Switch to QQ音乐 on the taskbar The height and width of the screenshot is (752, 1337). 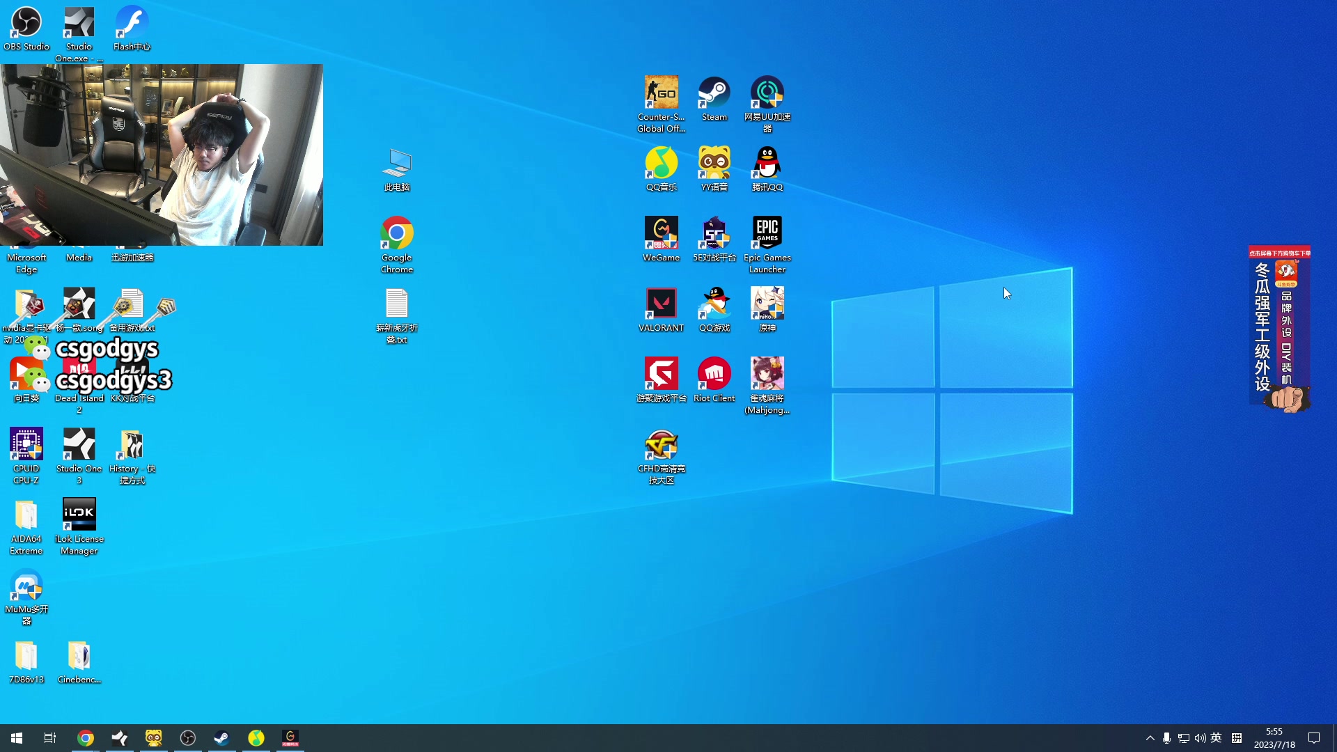click(x=256, y=738)
